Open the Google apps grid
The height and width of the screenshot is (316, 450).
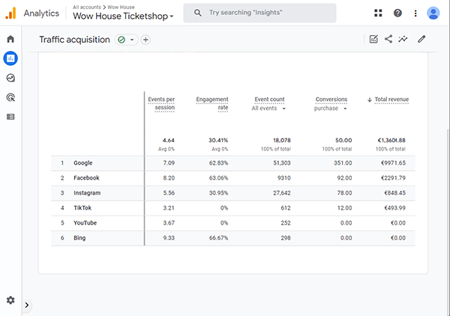pos(377,13)
